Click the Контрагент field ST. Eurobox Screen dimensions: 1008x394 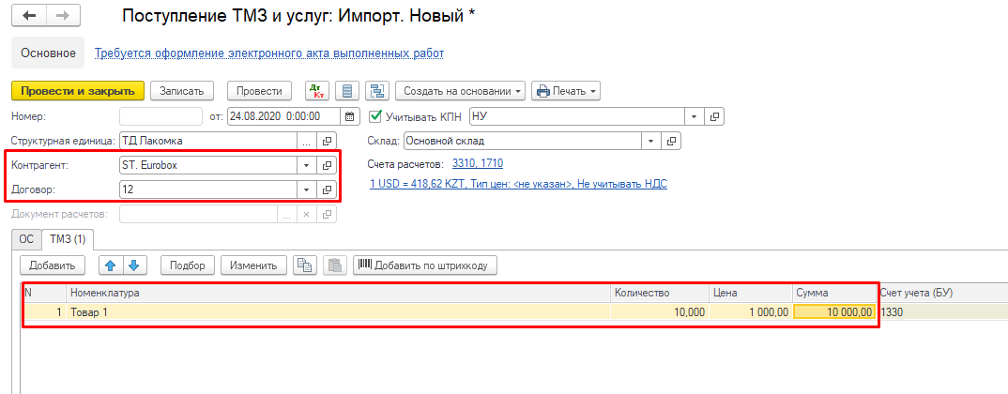pos(208,165)
